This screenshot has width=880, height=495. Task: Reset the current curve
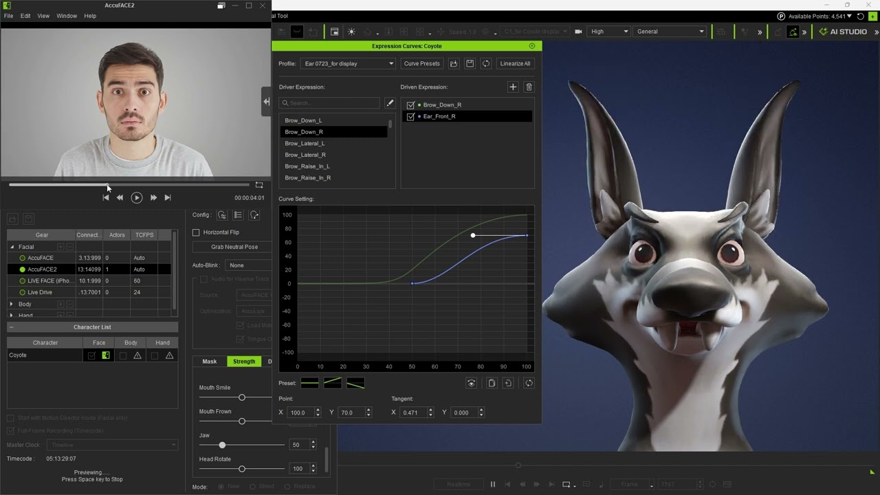coord(529,383)
